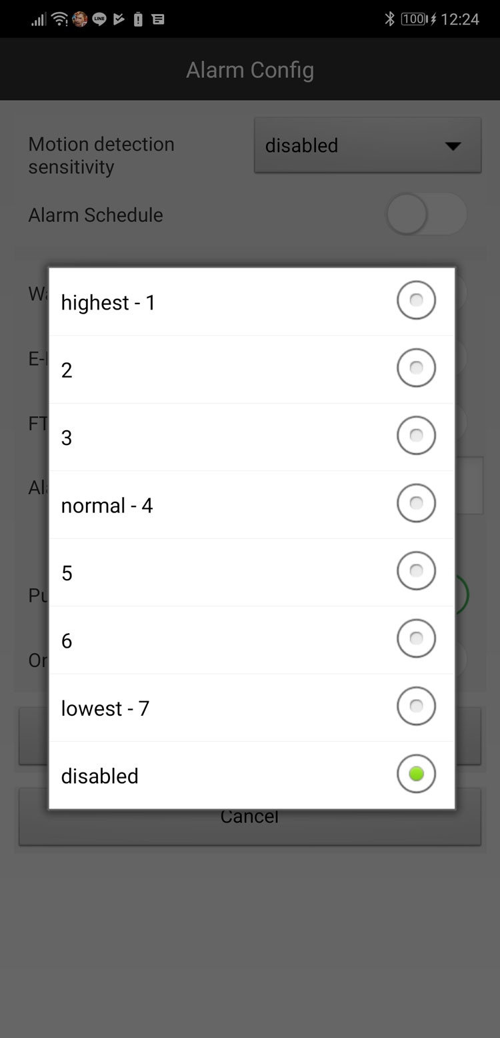Select the 'highest - 1' radio button
This screenshot has width=500, height=1038.
(x=416, y=301)
